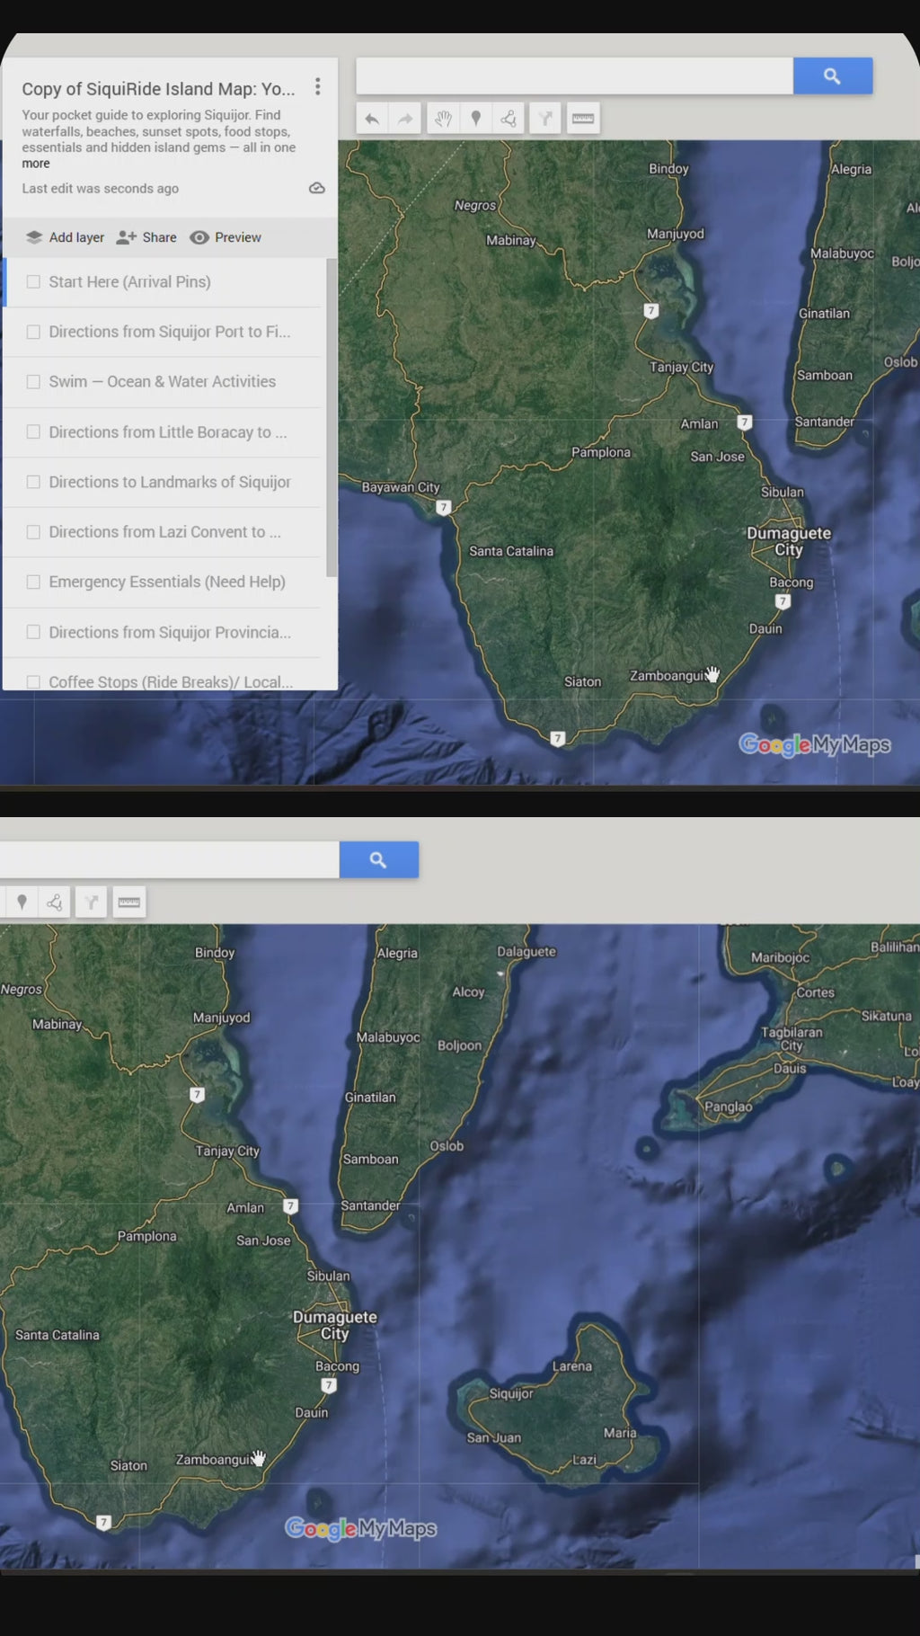
Task: Click the map title 'Copy of SiquiRide Island Map'
Action: (x=158, y=89)
